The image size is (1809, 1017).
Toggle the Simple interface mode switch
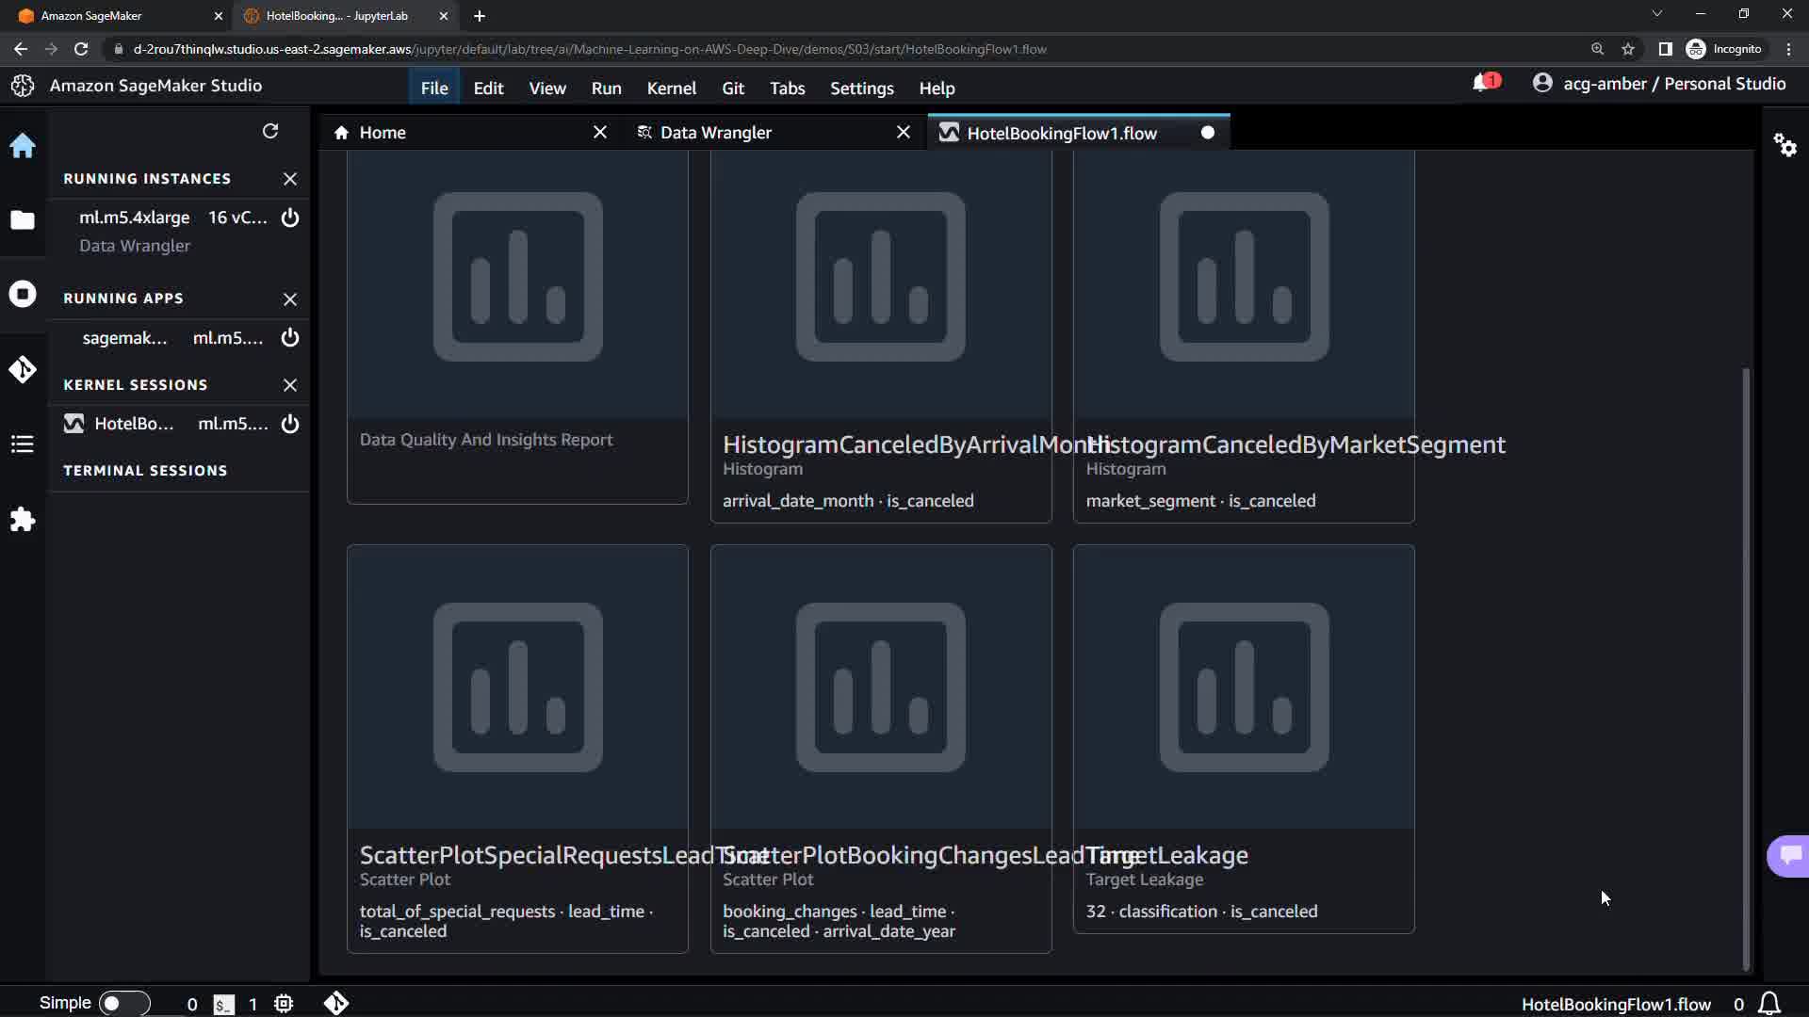tap(122, 1004)
